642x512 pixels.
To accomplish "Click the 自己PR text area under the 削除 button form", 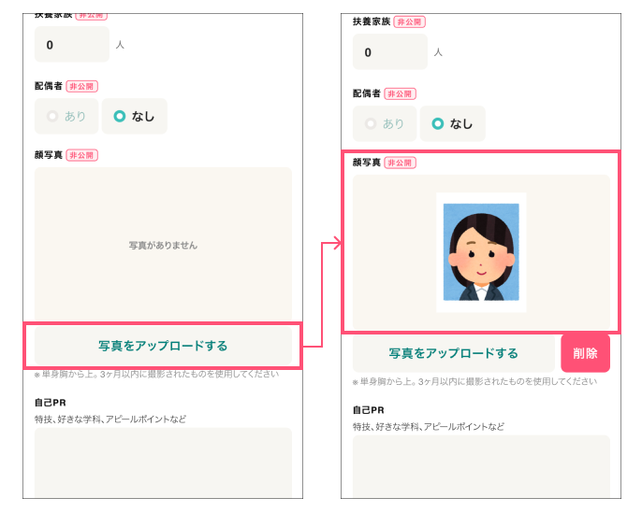I will [481, 467].
